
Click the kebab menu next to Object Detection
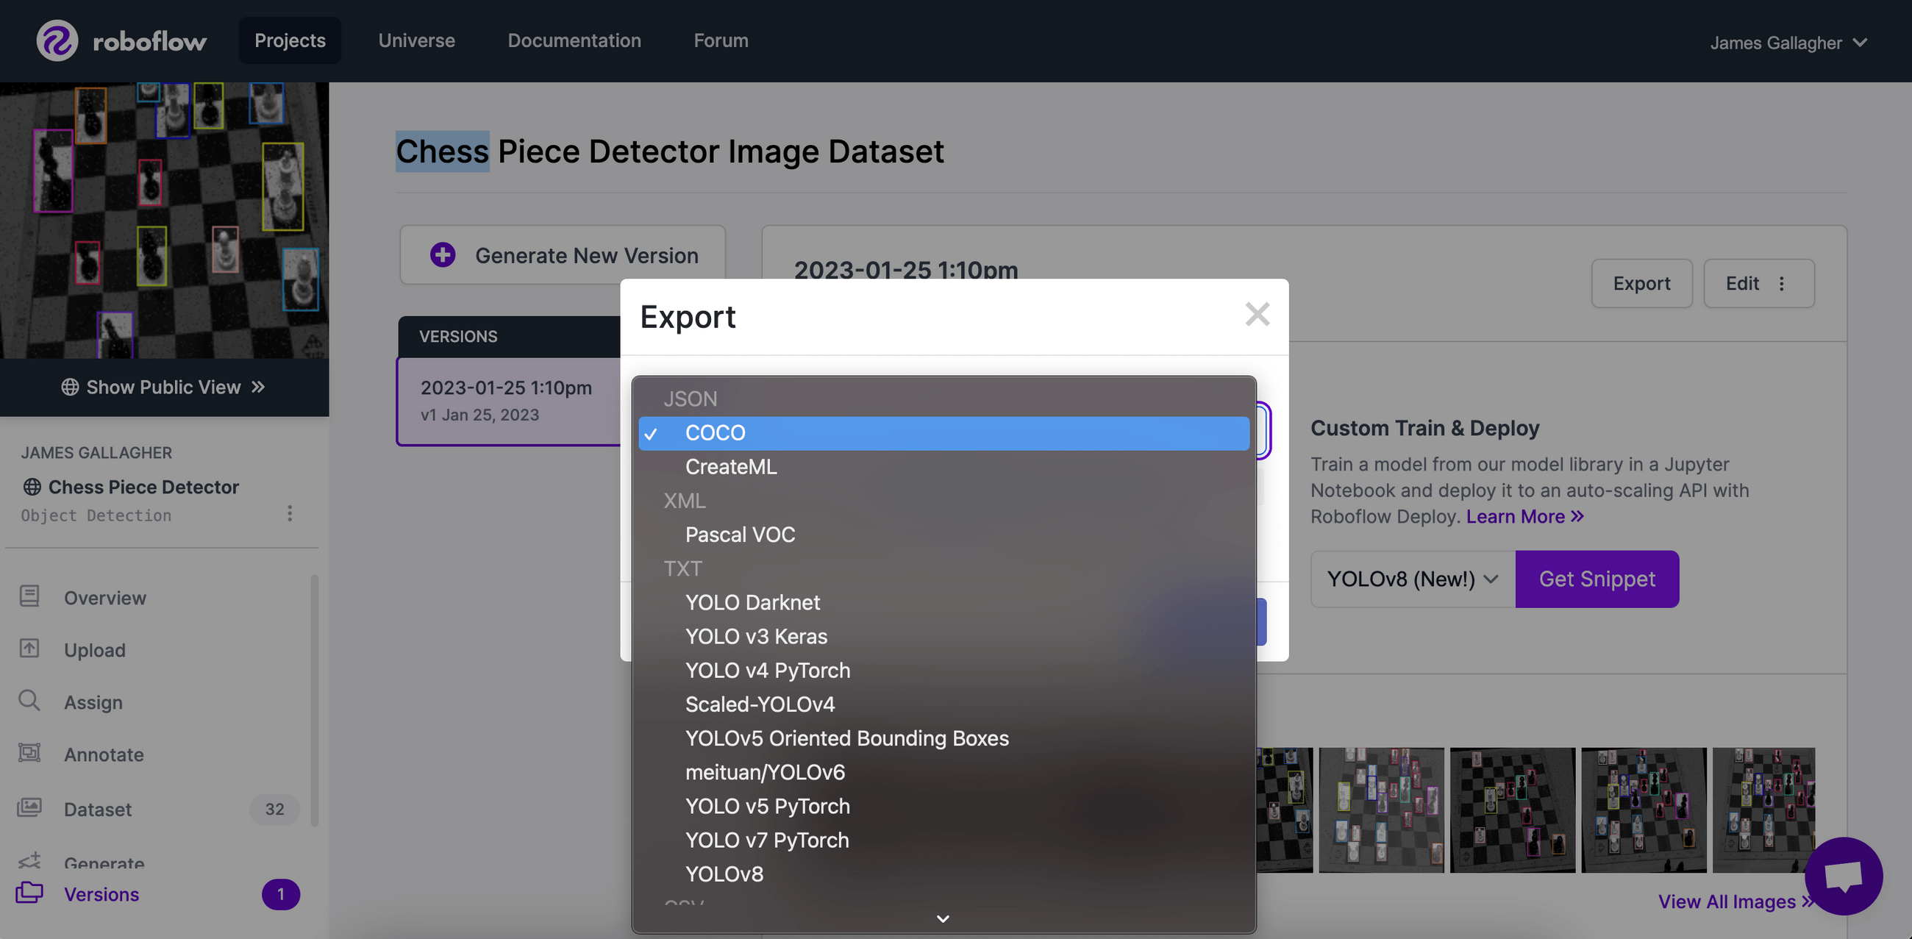[x=290, y=514]
